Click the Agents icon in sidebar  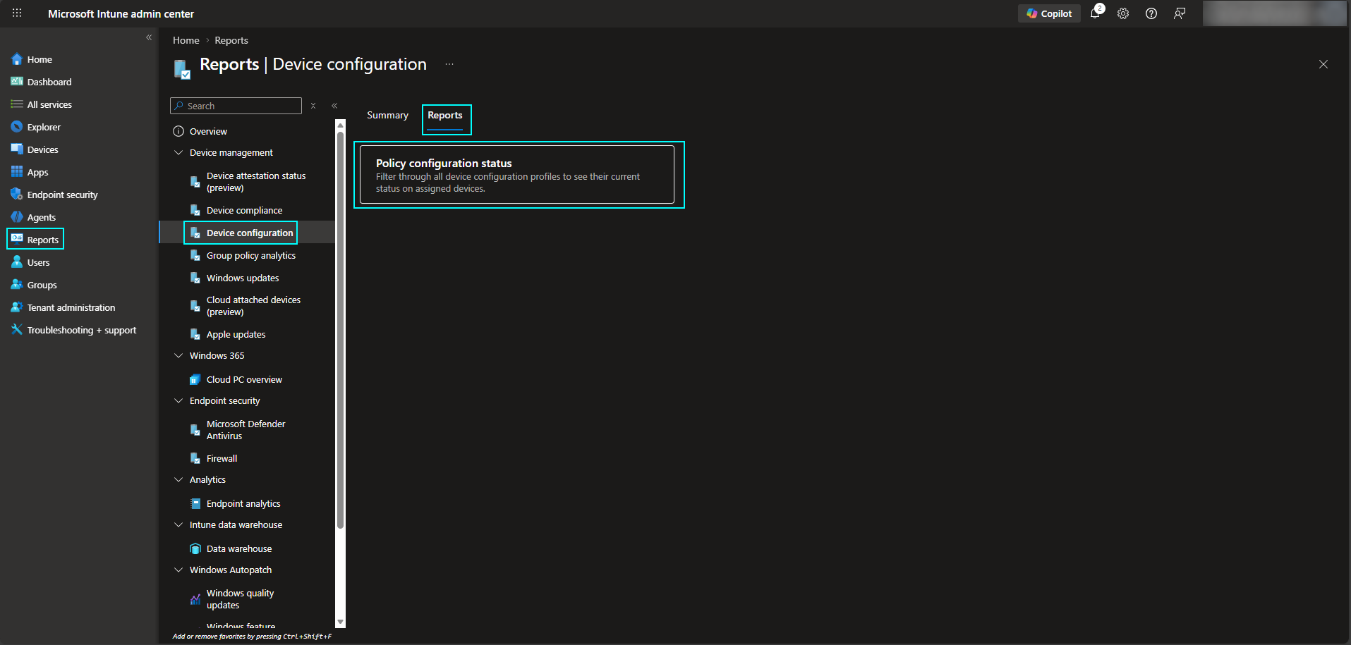tap(17, 217)
